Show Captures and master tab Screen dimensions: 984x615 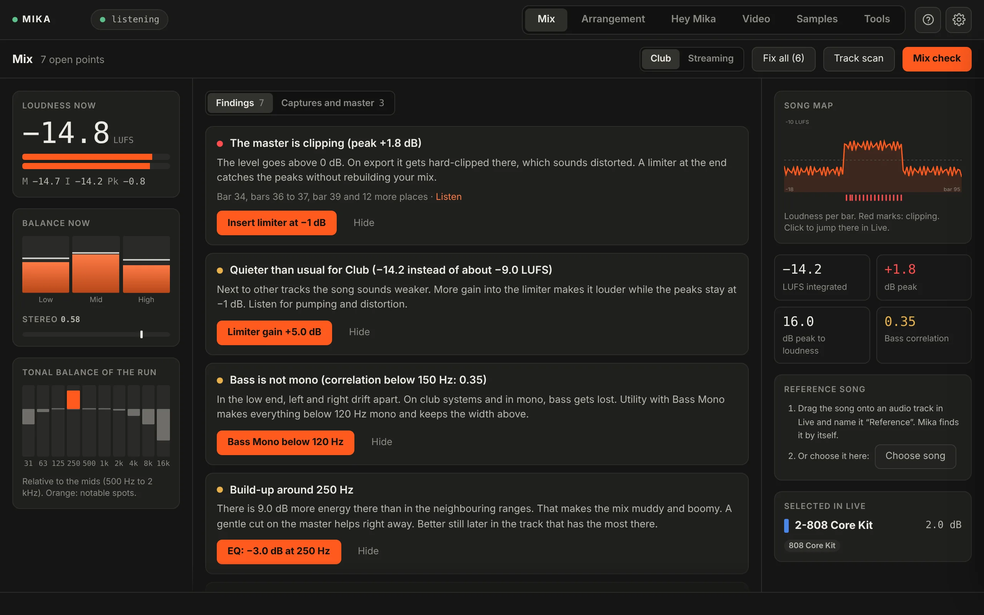pos(332,103)
